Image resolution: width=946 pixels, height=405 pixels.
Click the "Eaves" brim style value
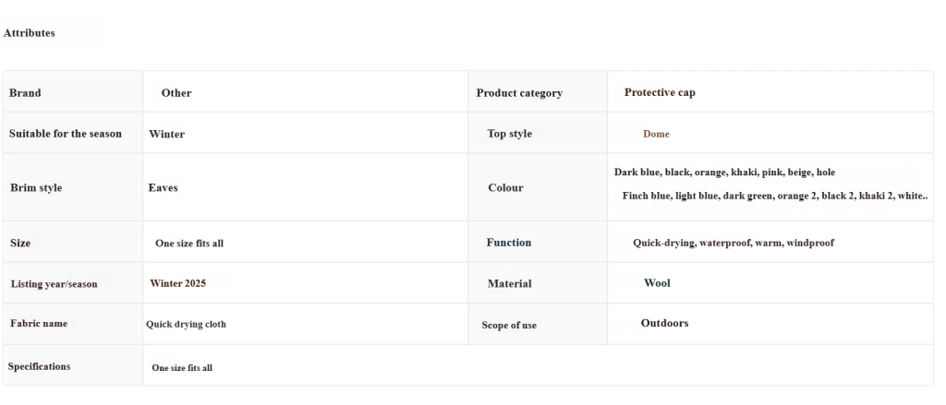pos(163,187)
